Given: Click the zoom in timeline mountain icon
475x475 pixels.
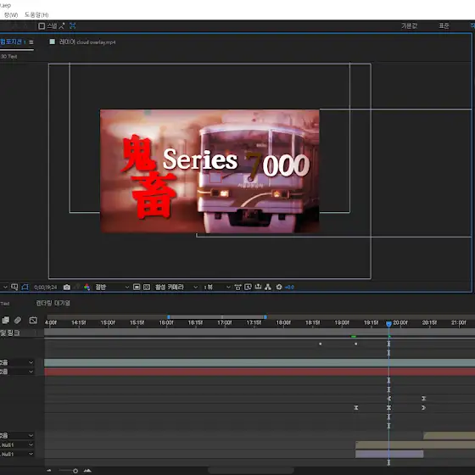Looking at the screenshot, I should tap(87, 471).
